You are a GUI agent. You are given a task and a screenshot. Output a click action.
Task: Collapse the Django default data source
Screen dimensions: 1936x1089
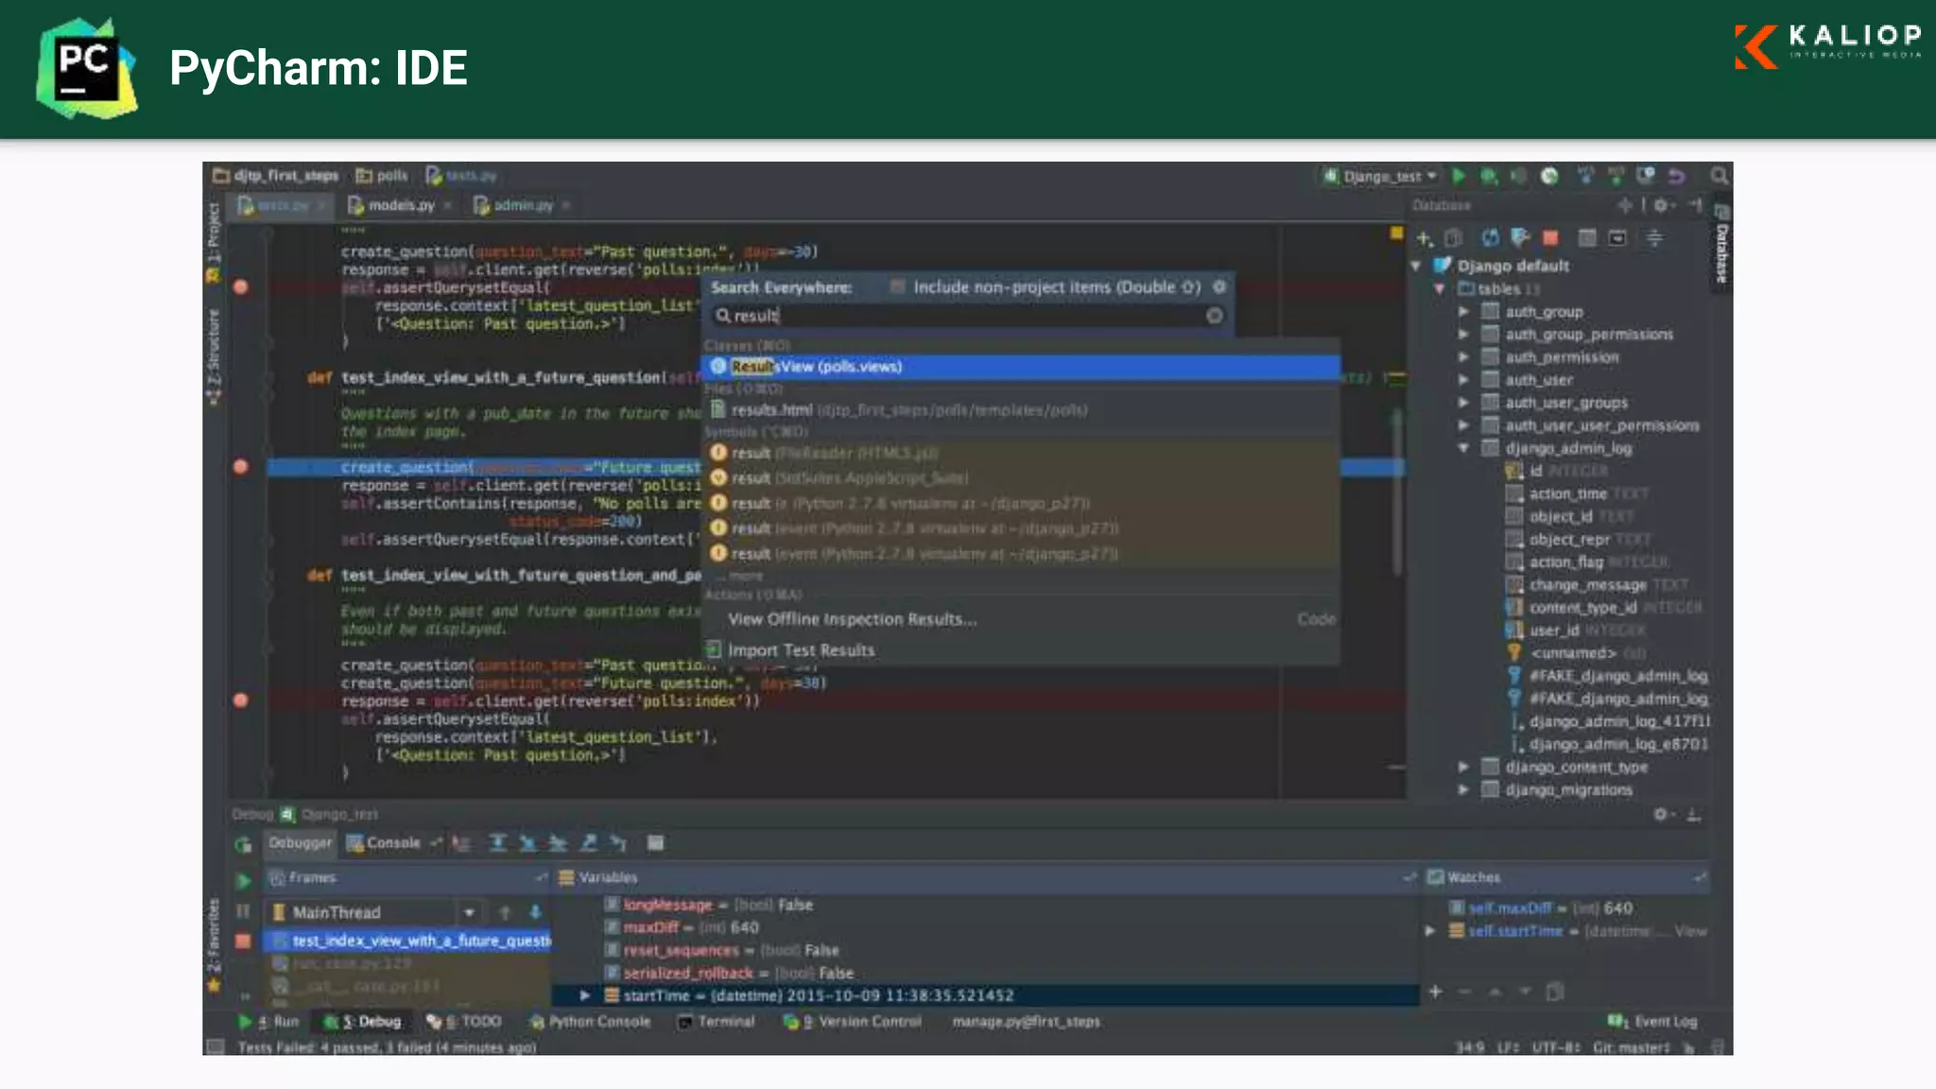coord(1416,267)
